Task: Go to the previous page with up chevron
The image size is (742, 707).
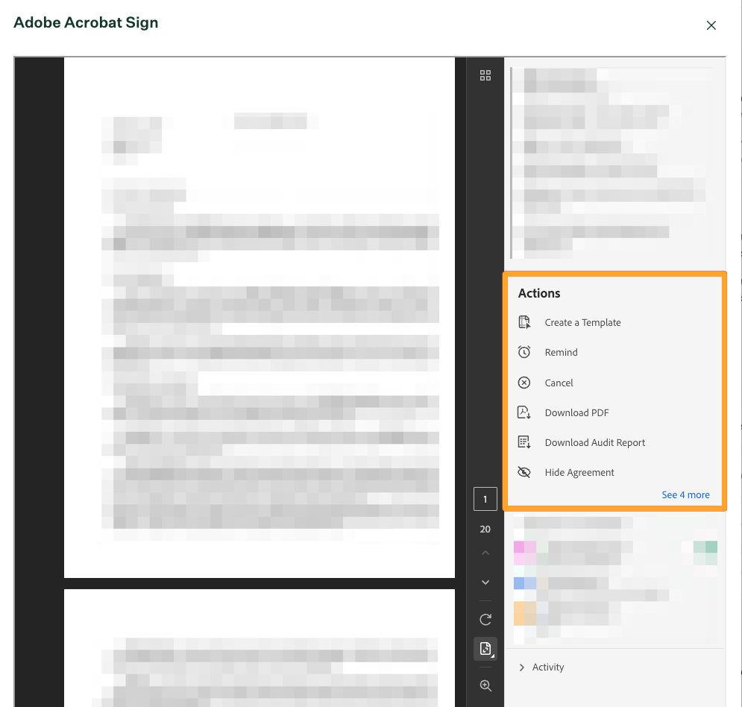Action: pos(485,553)
